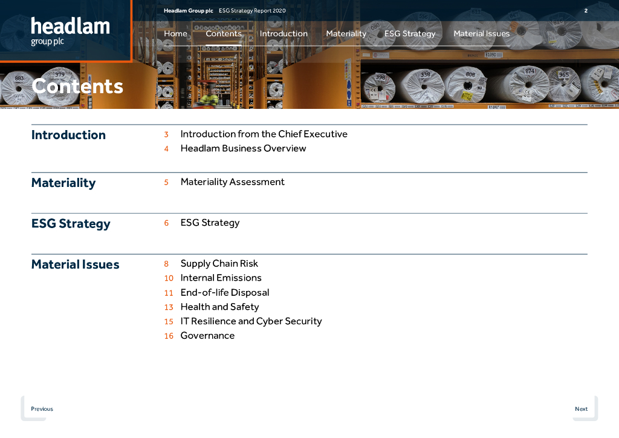The width and height of the screenshot is (619, 438).
Task: Open the Supply Chain Risk section
Action: click(219, 264)
